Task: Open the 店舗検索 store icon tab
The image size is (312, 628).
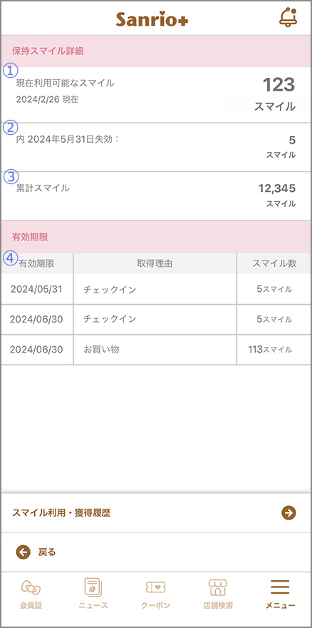Action: click(218, 594)
